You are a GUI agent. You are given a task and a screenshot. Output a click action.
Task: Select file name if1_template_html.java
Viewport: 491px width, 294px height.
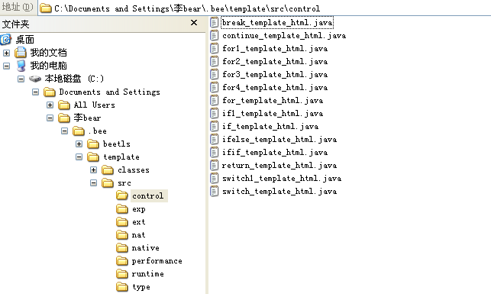point(273,113)
